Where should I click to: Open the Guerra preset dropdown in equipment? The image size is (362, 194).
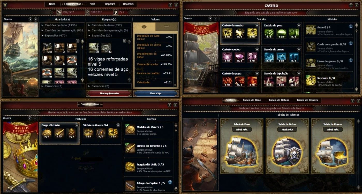click(31, 19)
